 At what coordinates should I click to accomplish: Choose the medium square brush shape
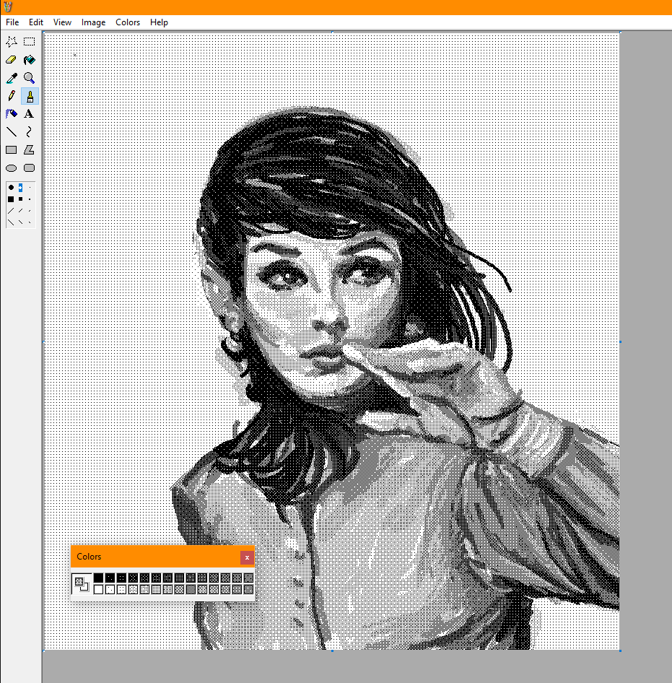click(x=20, y=199)
